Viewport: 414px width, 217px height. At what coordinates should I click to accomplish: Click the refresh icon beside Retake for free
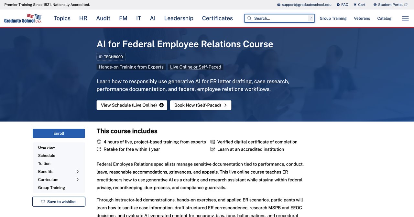coord(99,149)
